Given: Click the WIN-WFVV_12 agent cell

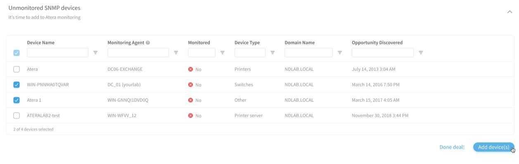Looking at the screenshot, I should point(122,115).
